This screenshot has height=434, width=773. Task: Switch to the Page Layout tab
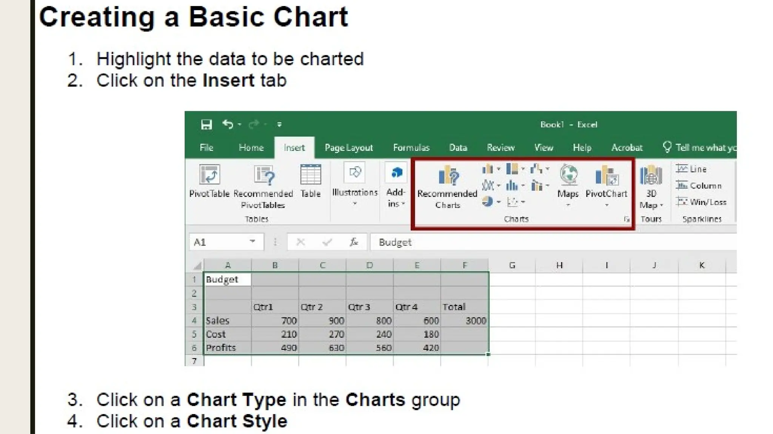(x=349, y=148)
